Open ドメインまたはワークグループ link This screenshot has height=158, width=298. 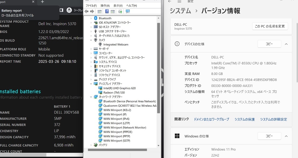211,119
